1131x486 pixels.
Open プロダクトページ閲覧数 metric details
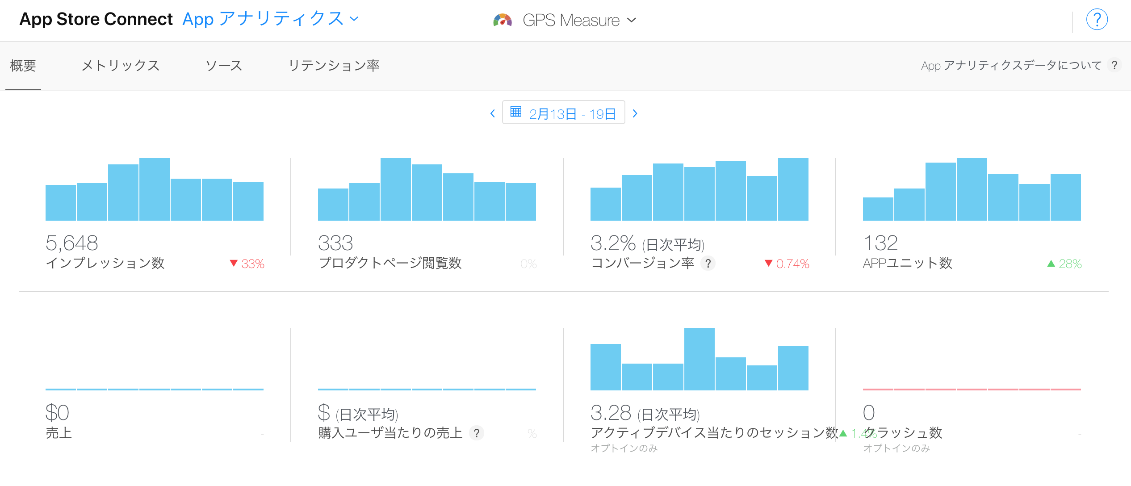tap(390, 263)
